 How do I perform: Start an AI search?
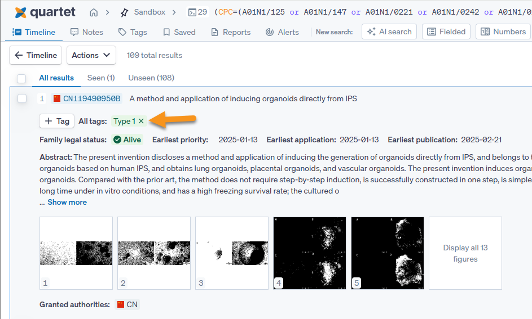[x=389, y=32]
